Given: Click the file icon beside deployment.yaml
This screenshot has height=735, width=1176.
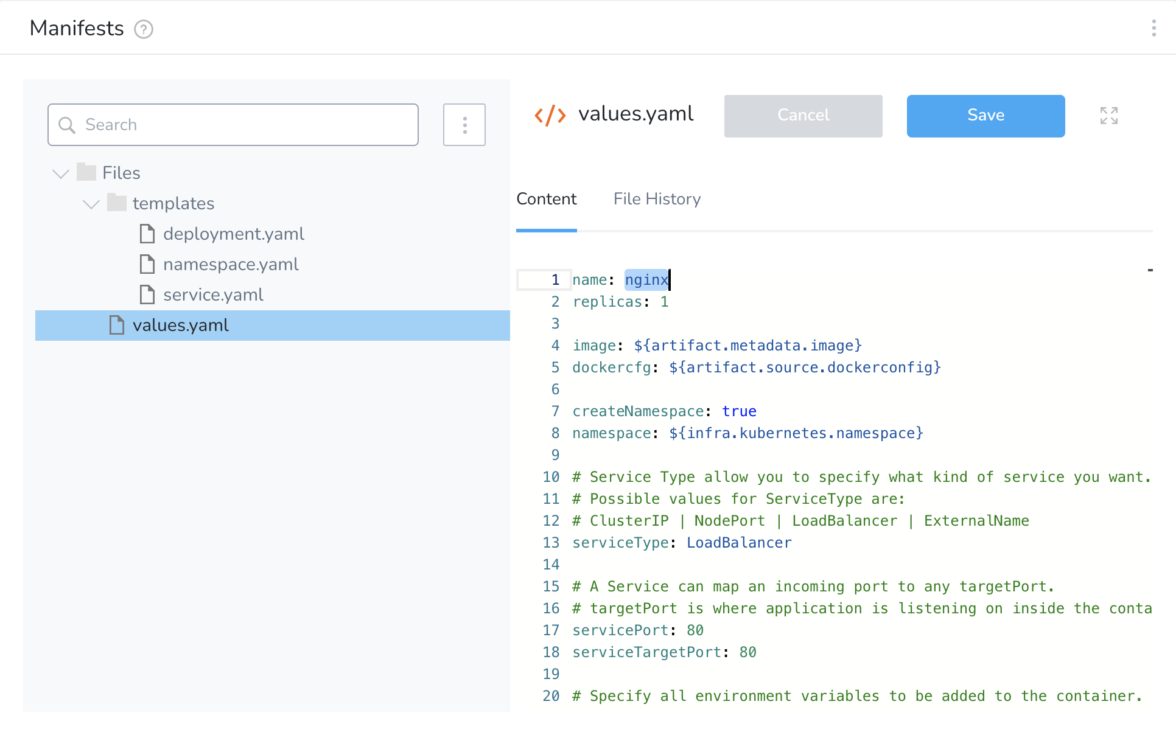Looking at the screenshot, I should tap(147, 234).
